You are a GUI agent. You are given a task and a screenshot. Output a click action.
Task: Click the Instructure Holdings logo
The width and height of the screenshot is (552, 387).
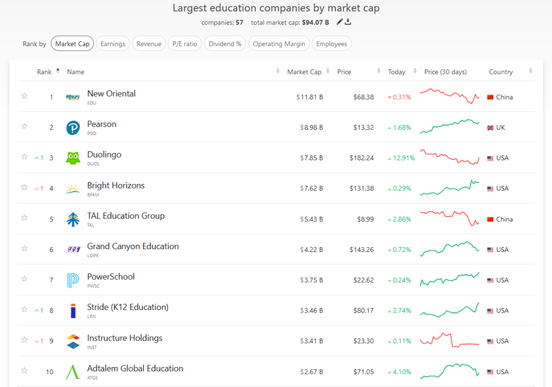[x=73, y=341]
